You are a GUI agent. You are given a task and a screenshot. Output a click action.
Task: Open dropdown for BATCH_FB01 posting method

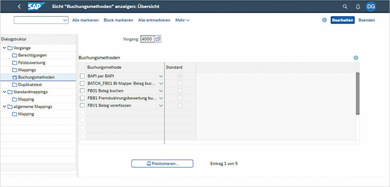(x=161, y=84)
